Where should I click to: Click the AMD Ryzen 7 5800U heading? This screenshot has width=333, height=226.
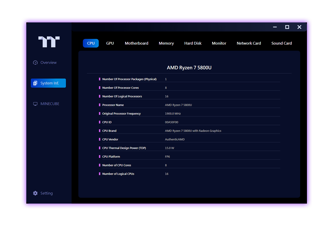tap(189, 68)
